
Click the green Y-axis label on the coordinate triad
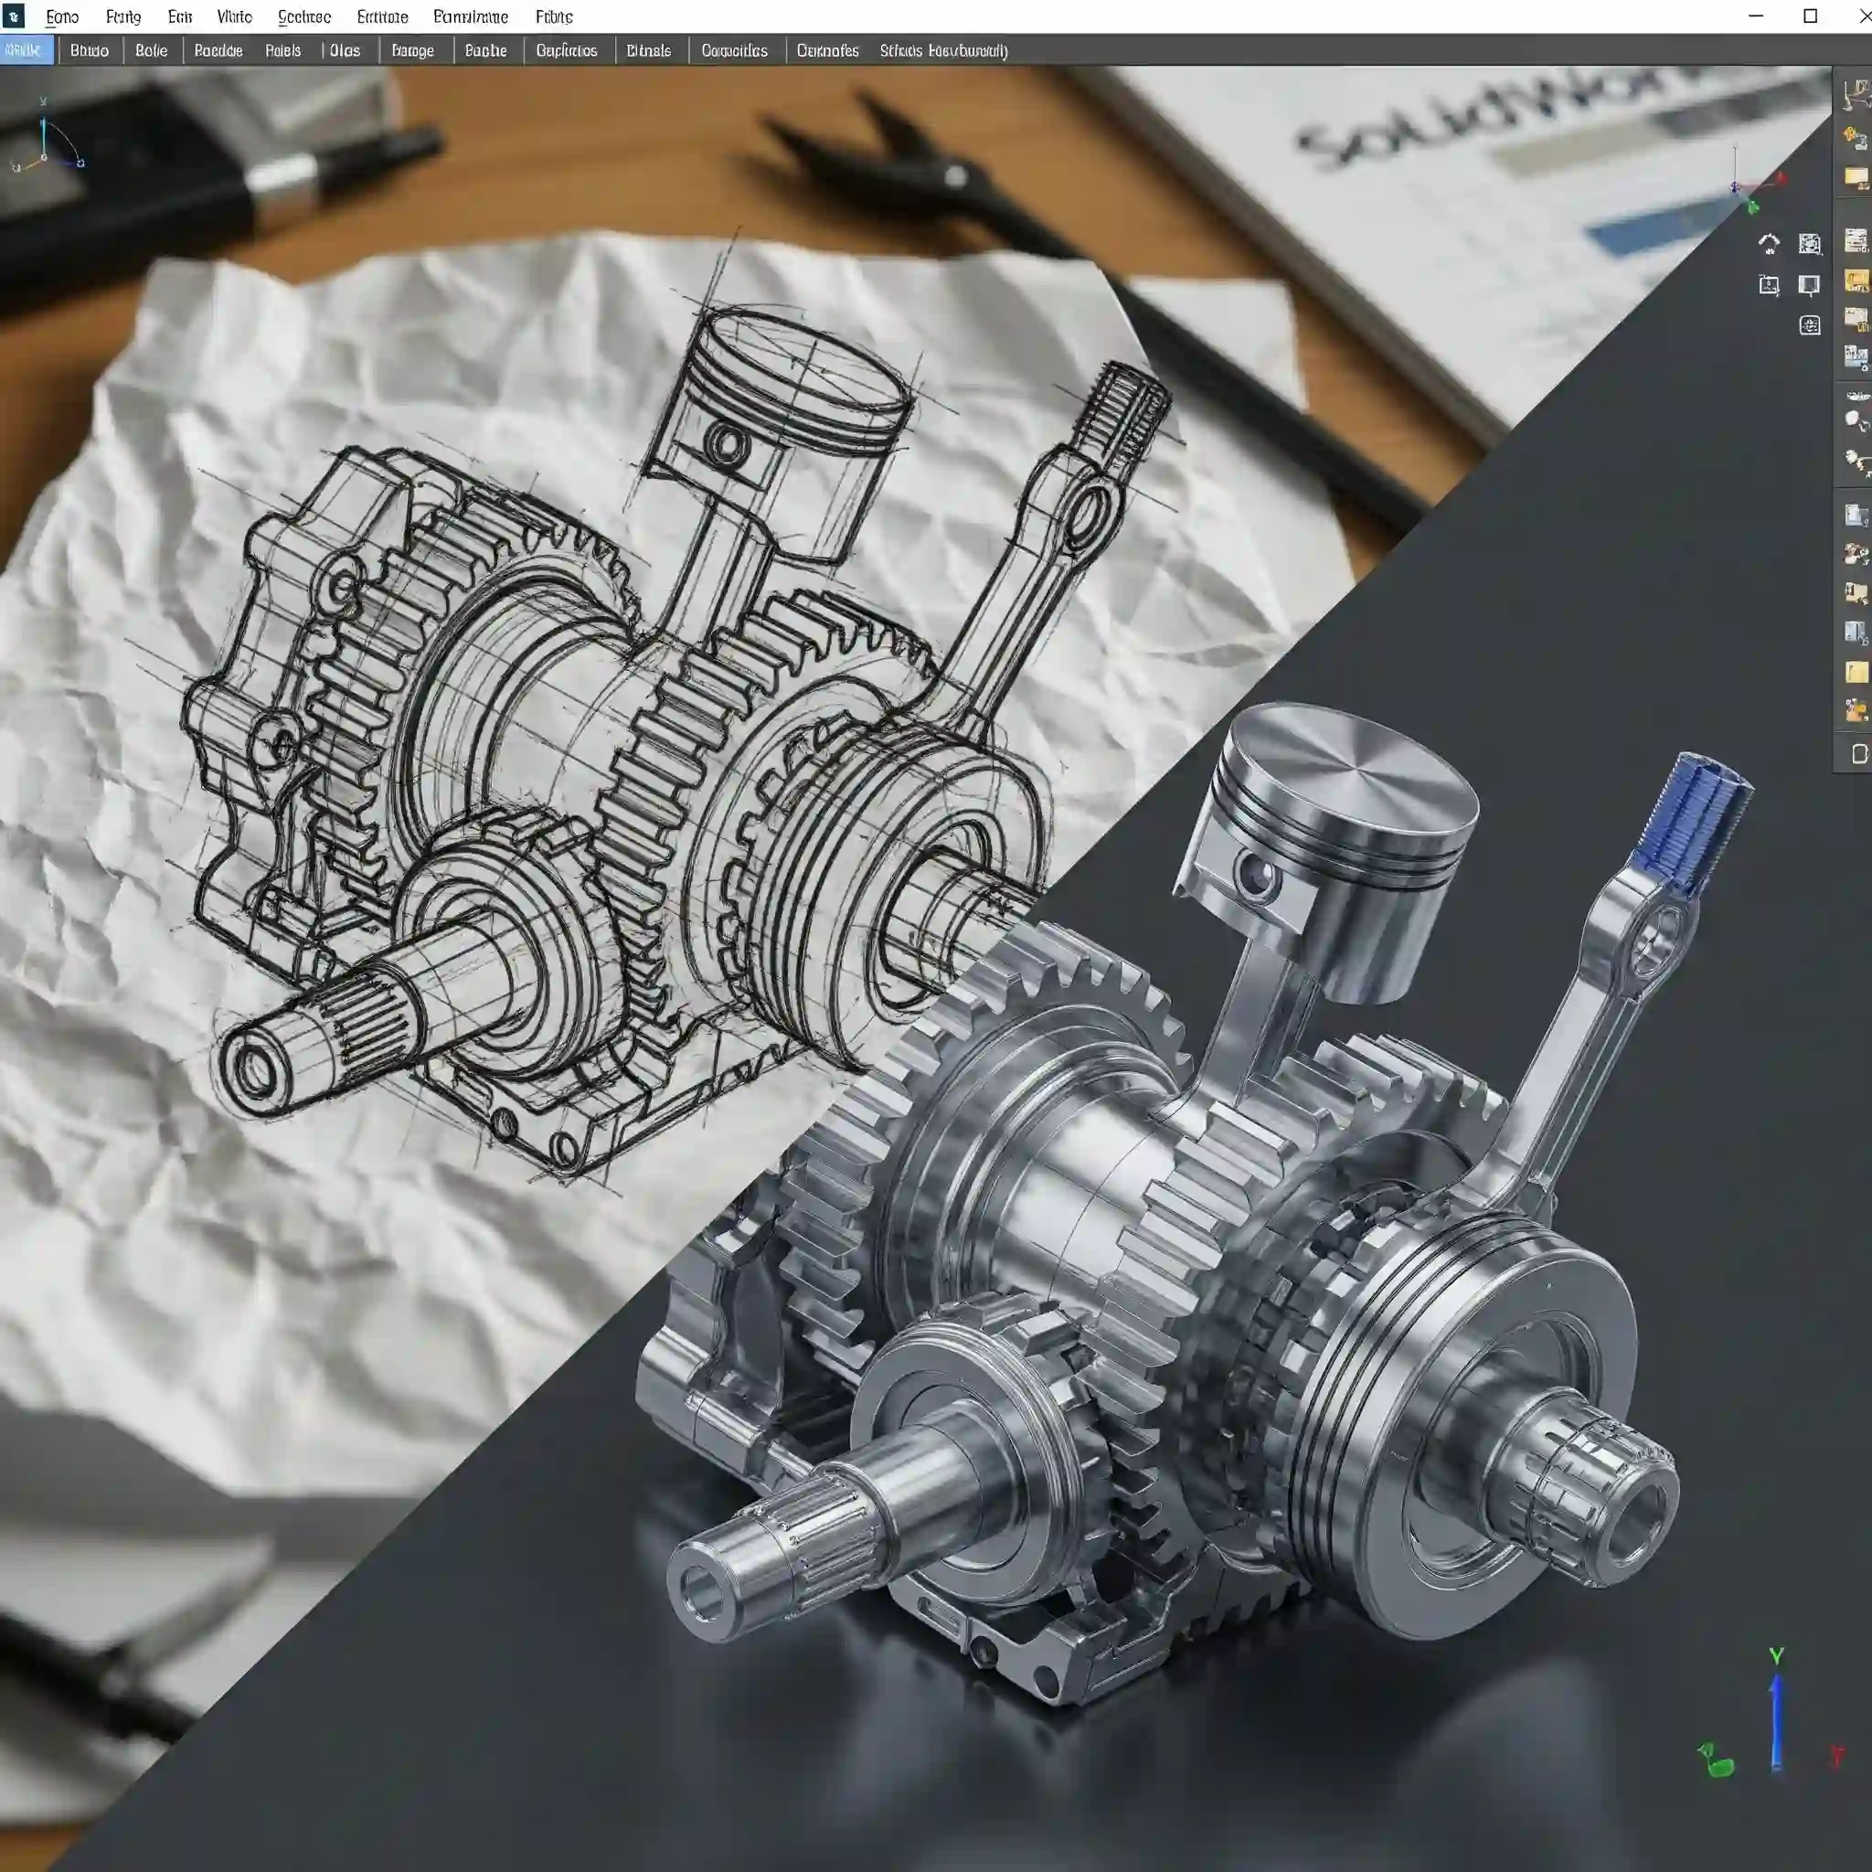1776,1656
